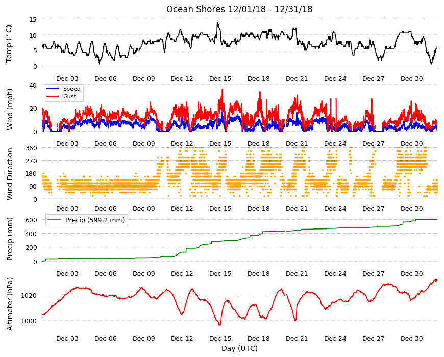Click the Altimeter (hPa) axis label
The image size is (444, 357).
coord(10,304)
